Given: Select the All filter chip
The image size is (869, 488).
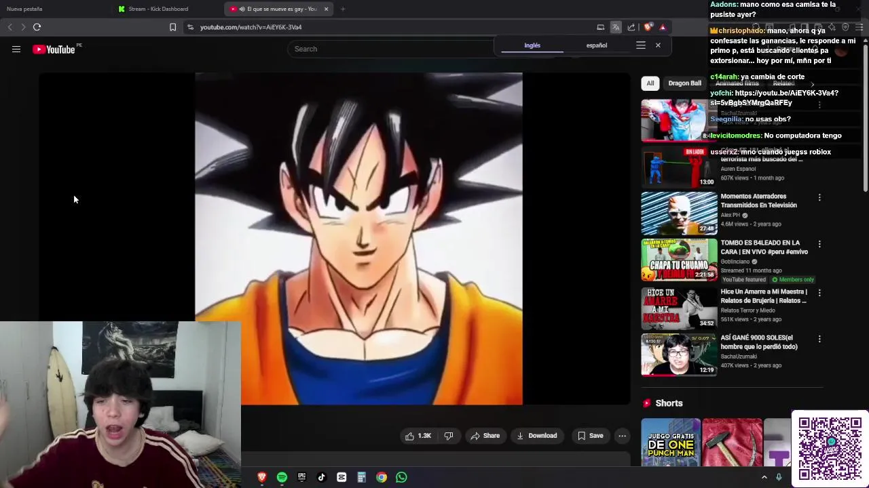Looking at the screenshot, I should (650, 83).
